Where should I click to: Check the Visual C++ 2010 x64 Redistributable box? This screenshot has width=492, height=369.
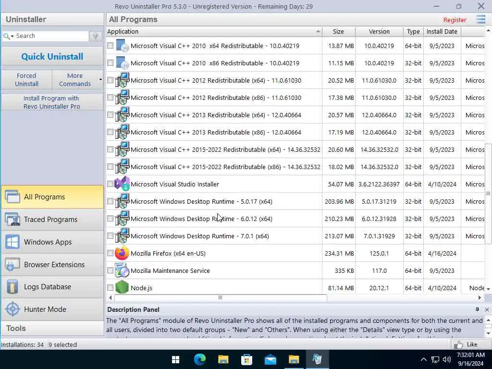pos(110,46)
